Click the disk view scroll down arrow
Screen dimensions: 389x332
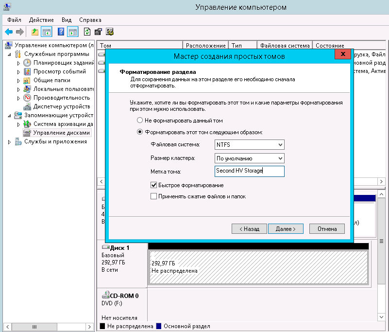(x=381, y=317)
